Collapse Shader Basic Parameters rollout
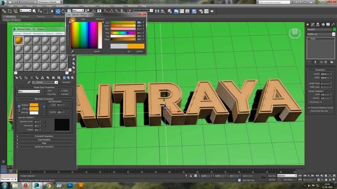337x189 pixels. 44,88
